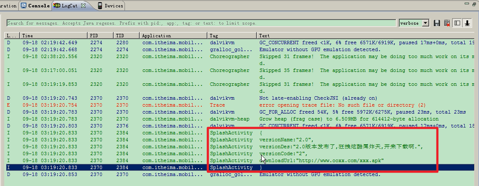Select timestamp 09-18 03:19:19.853
The image size is (479, 186).
point(50,84)
